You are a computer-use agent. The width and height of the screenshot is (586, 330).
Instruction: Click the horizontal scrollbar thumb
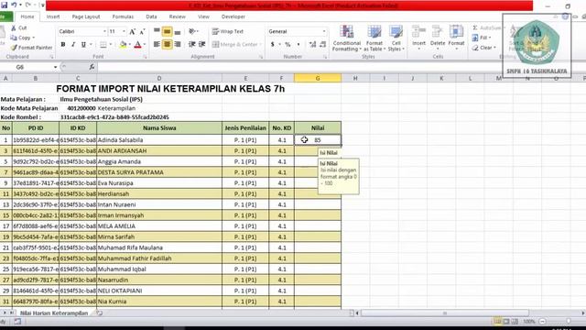445,313
